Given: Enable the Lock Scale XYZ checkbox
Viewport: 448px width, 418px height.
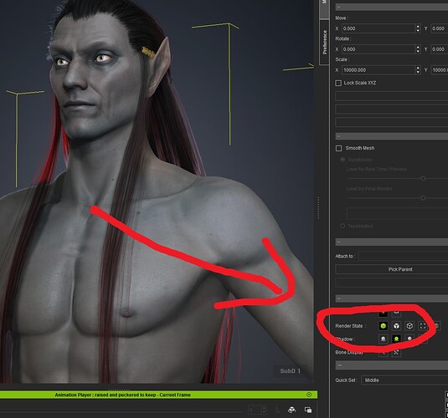Looking at the screenshot, I should point(338,83).
